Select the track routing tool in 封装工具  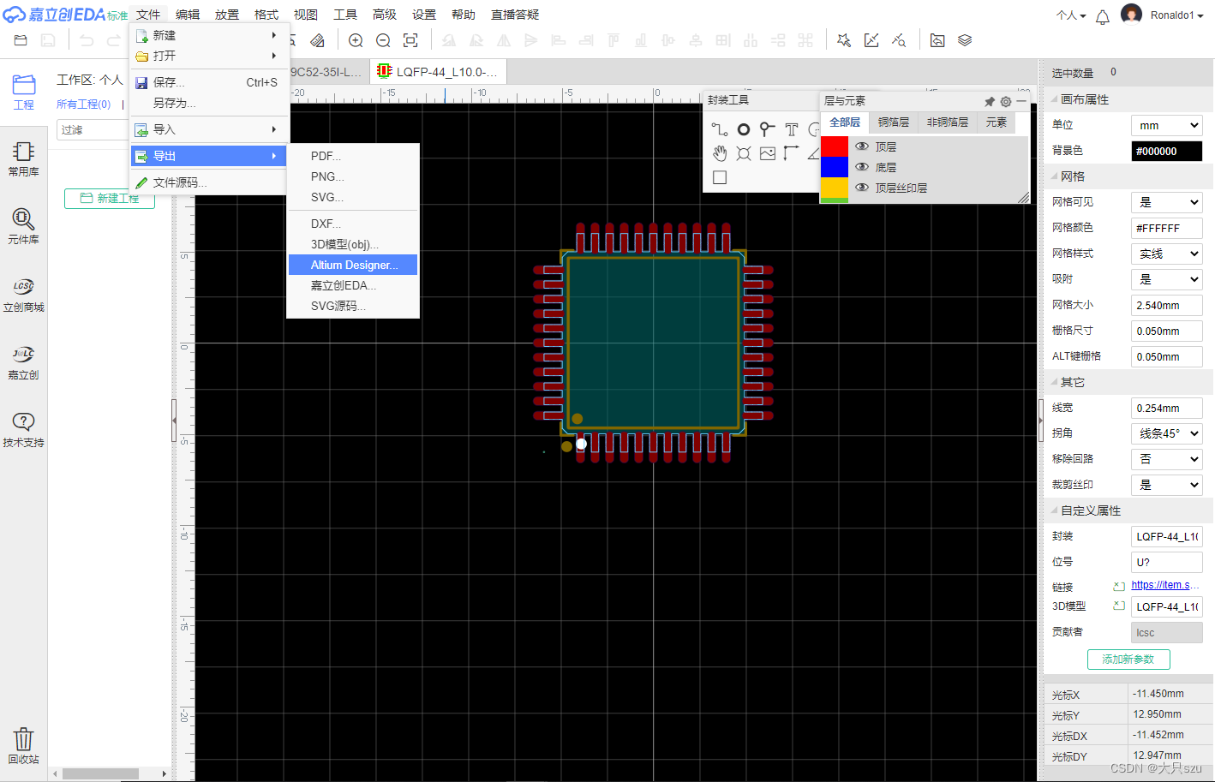(720, 129)
